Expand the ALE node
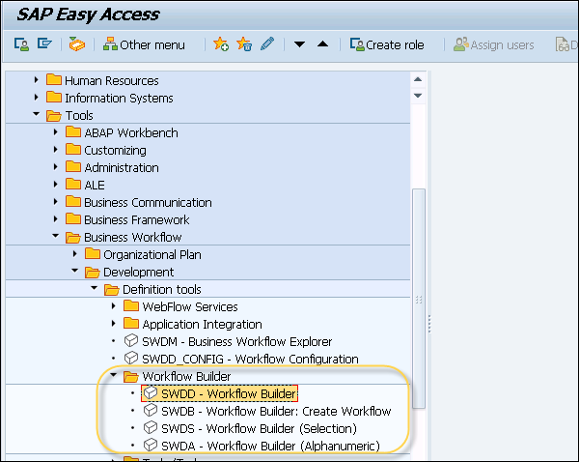Viewport: 579px width, 462px height. [55, 184]
